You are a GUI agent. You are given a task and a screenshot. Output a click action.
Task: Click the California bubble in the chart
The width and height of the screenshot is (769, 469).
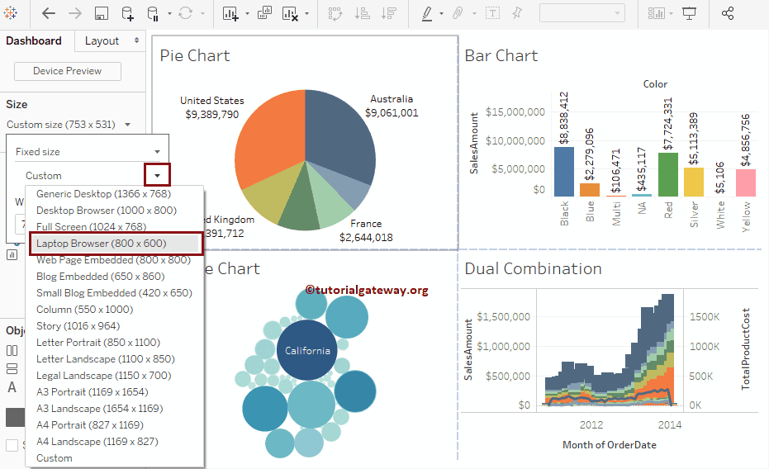click(x=306, y=350)
